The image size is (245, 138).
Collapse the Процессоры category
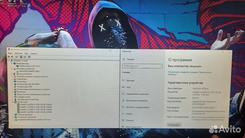(x=13, y=102)
